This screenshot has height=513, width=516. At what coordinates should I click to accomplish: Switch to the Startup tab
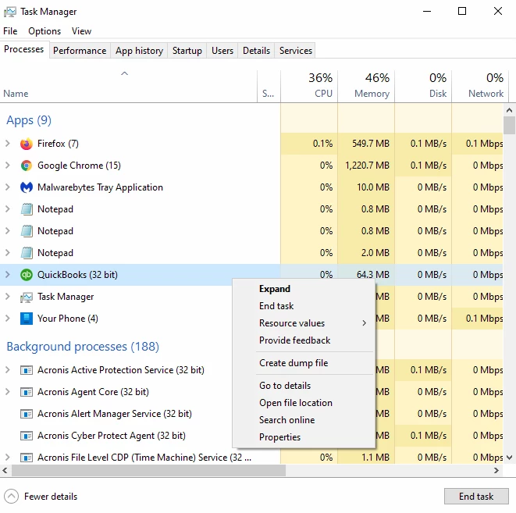(x=187, y=51)
